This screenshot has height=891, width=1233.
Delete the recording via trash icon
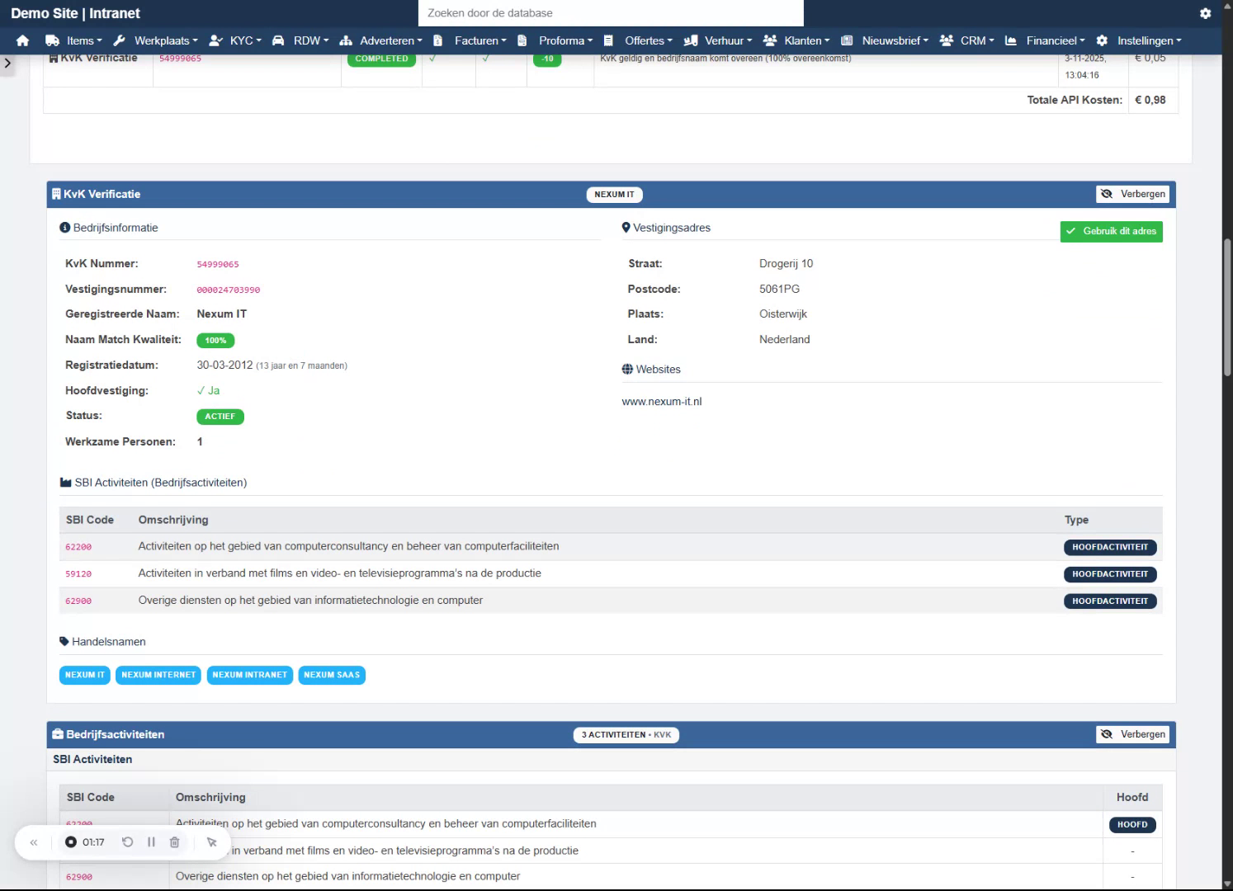[174, 842]
